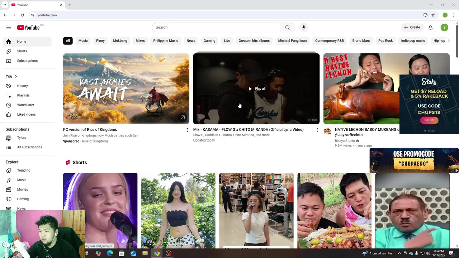Play all in the KASAMA mix

257,89
